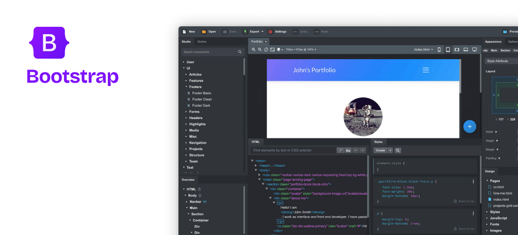
Task: Select the desktop monitor preview icon
Action: [474, 49]
